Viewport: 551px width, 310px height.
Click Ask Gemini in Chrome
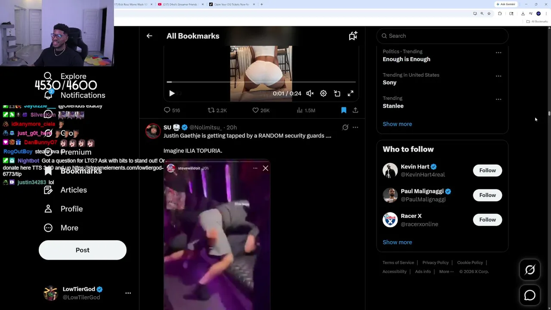click(x=506, y=4)
